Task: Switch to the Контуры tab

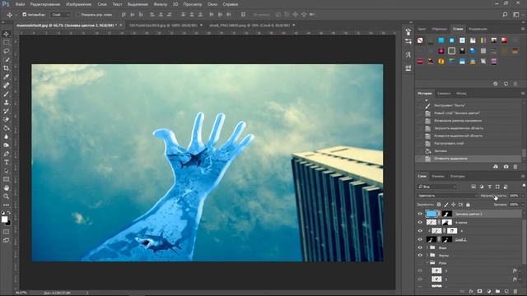Action: [x=458, y=176]
